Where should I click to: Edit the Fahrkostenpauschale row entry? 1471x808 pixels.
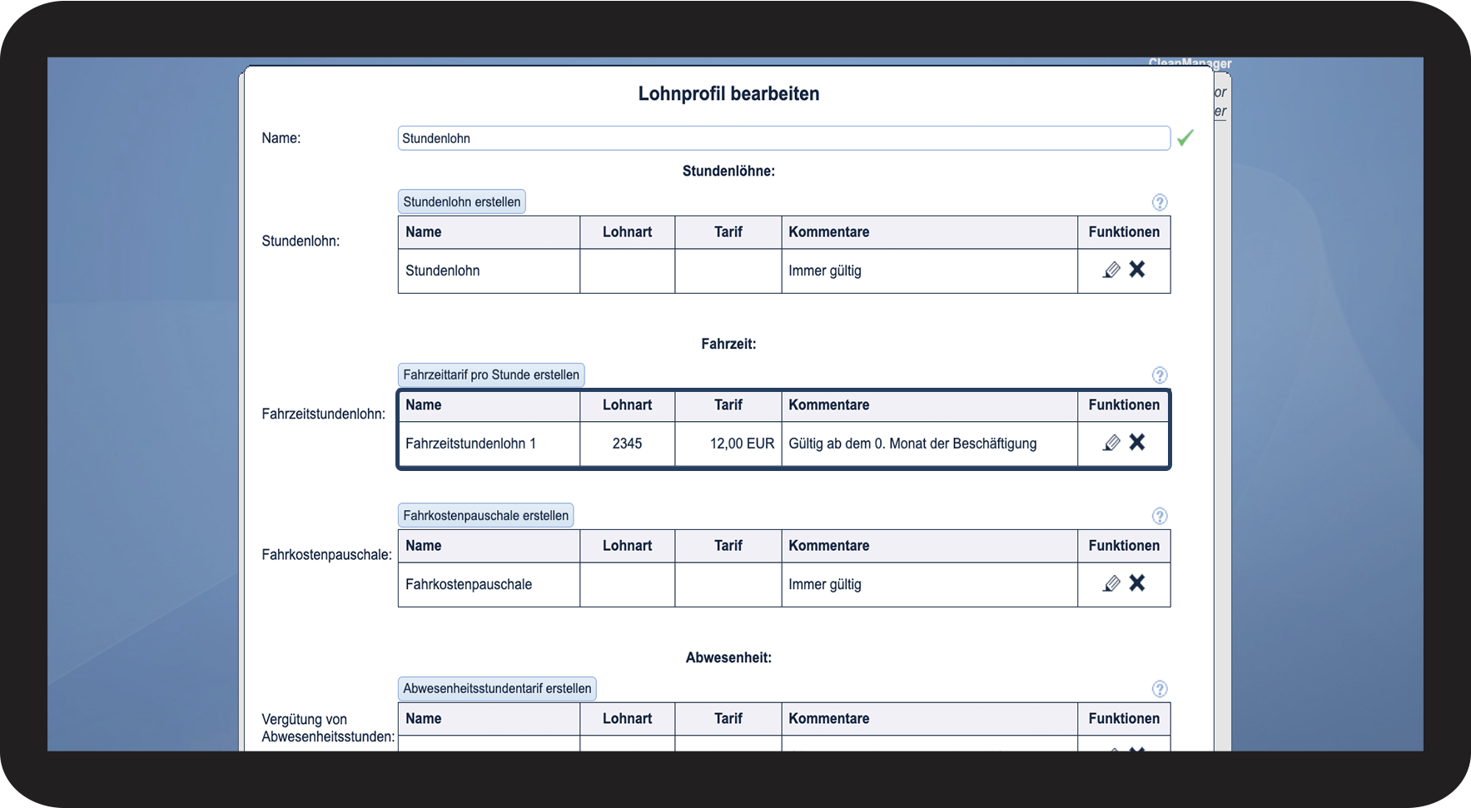(1111, 584)
